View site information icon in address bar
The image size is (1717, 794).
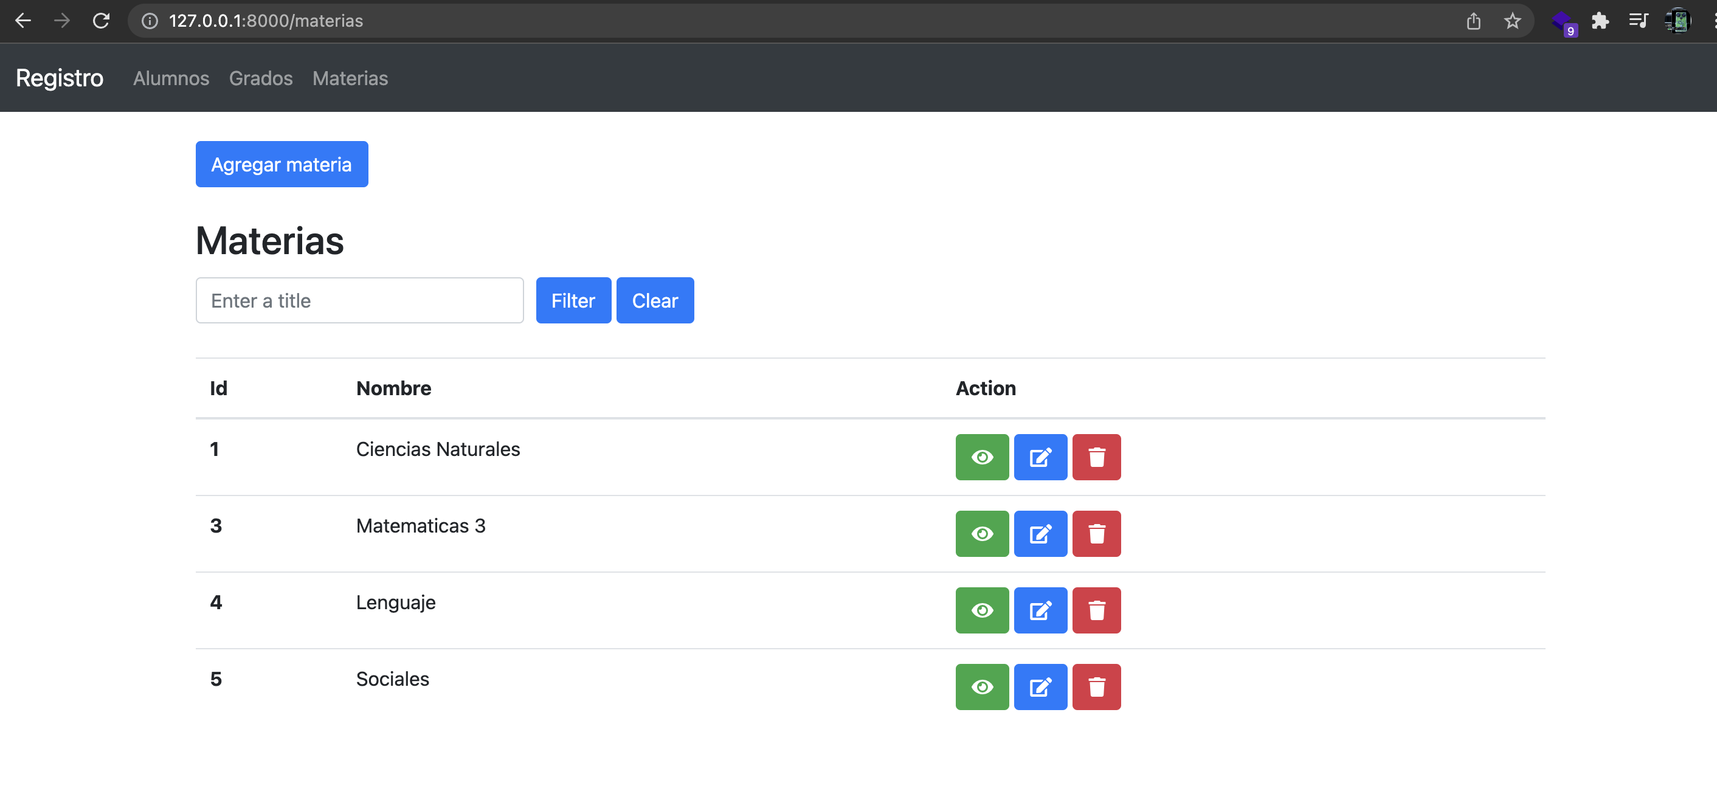point(150,21)
